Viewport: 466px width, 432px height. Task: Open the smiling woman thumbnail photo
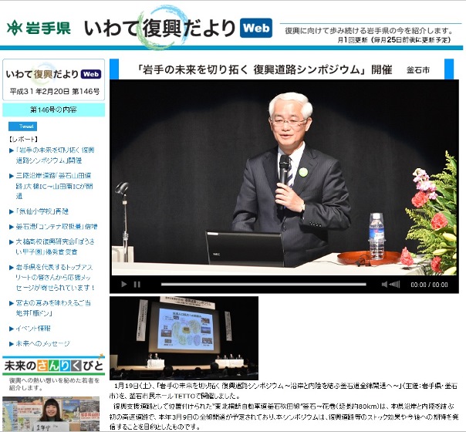point(51,414)
